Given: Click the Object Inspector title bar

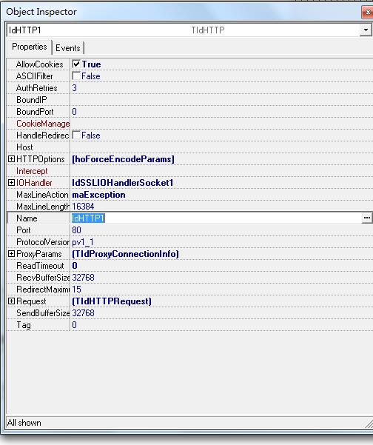Looking at the screenshot, I should (181, 12).
